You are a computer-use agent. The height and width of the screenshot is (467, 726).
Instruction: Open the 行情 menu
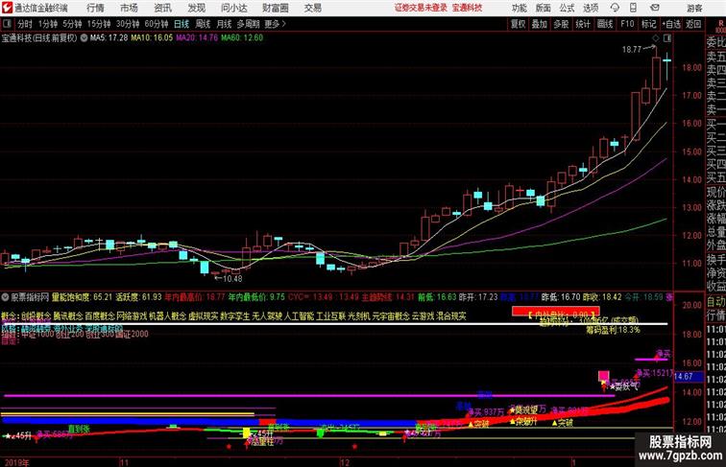[x=95, y=8]
